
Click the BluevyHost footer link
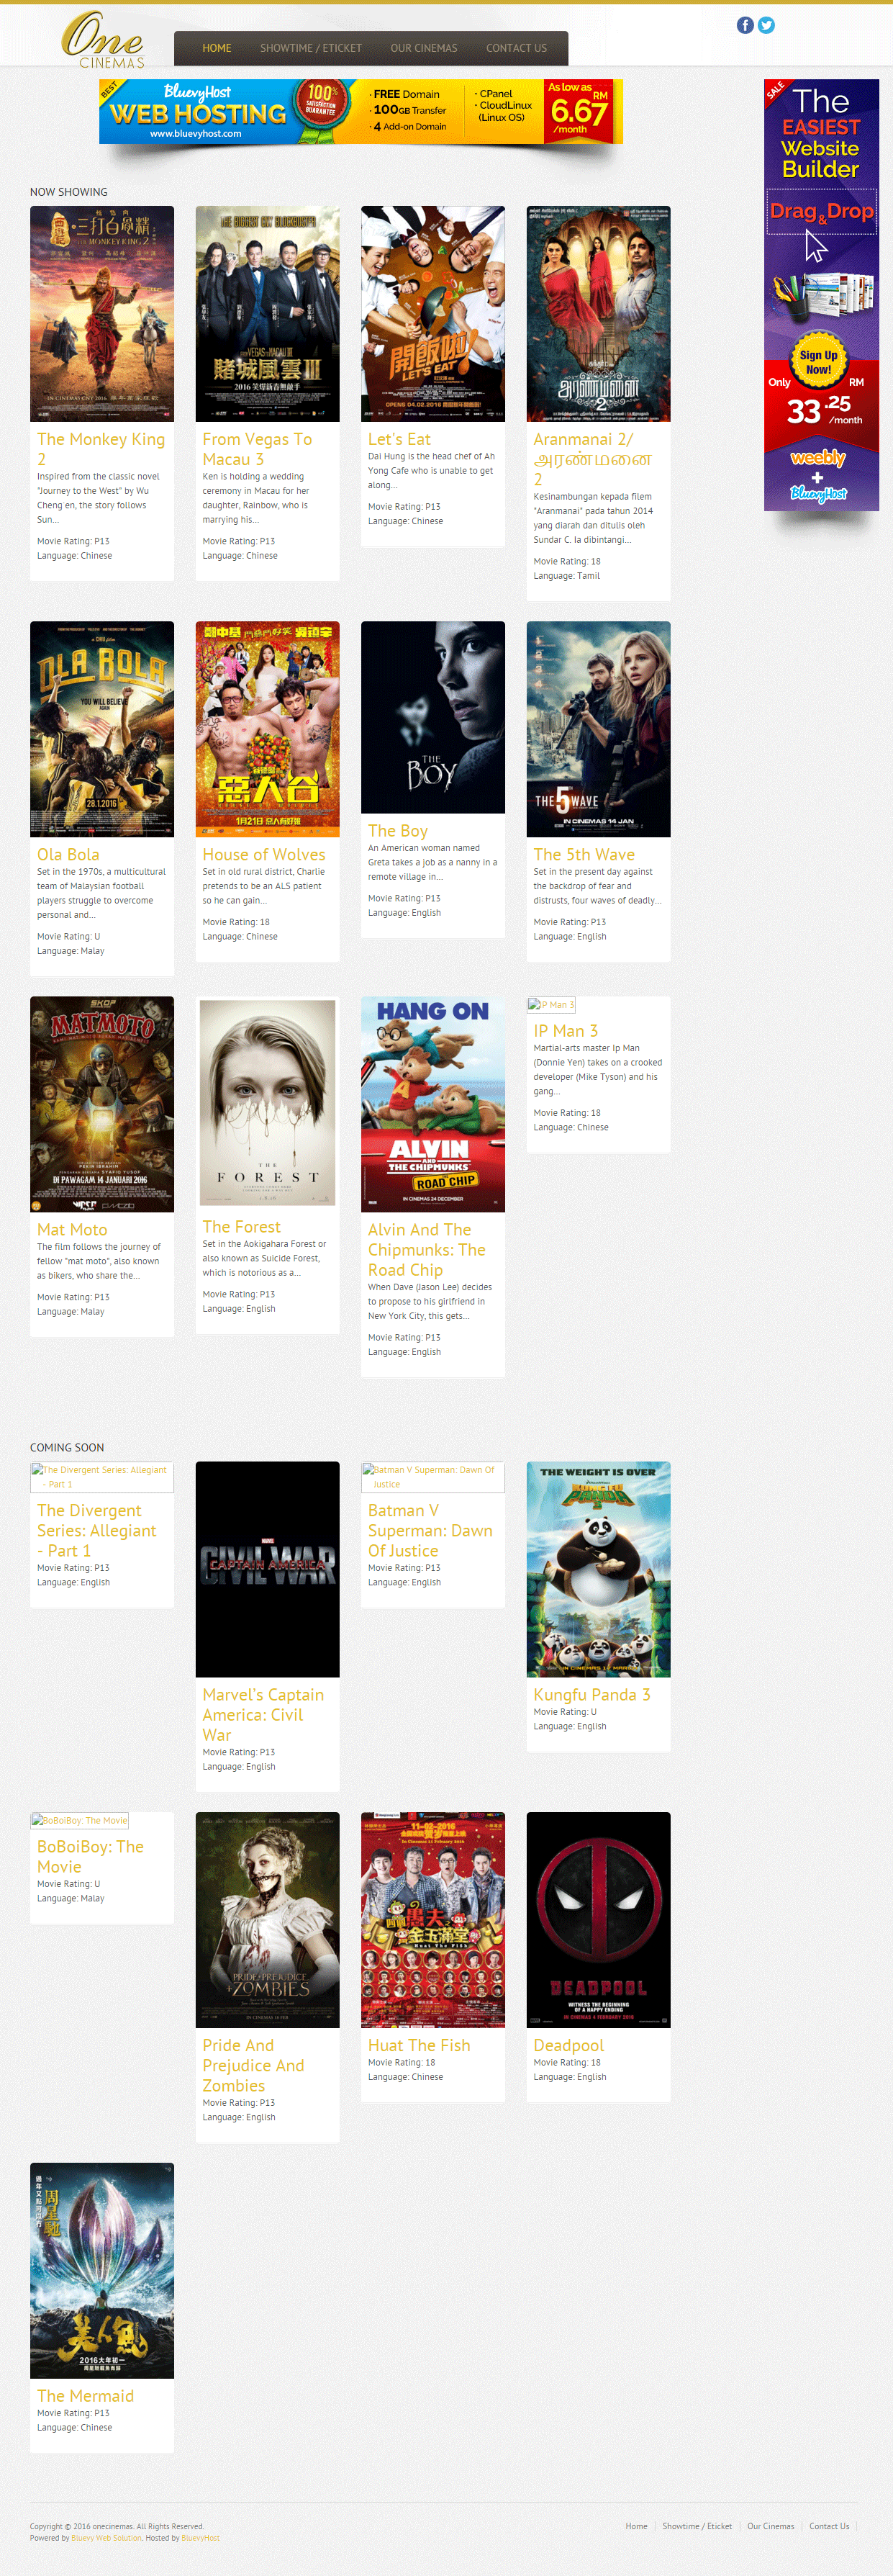(200, 2537)
